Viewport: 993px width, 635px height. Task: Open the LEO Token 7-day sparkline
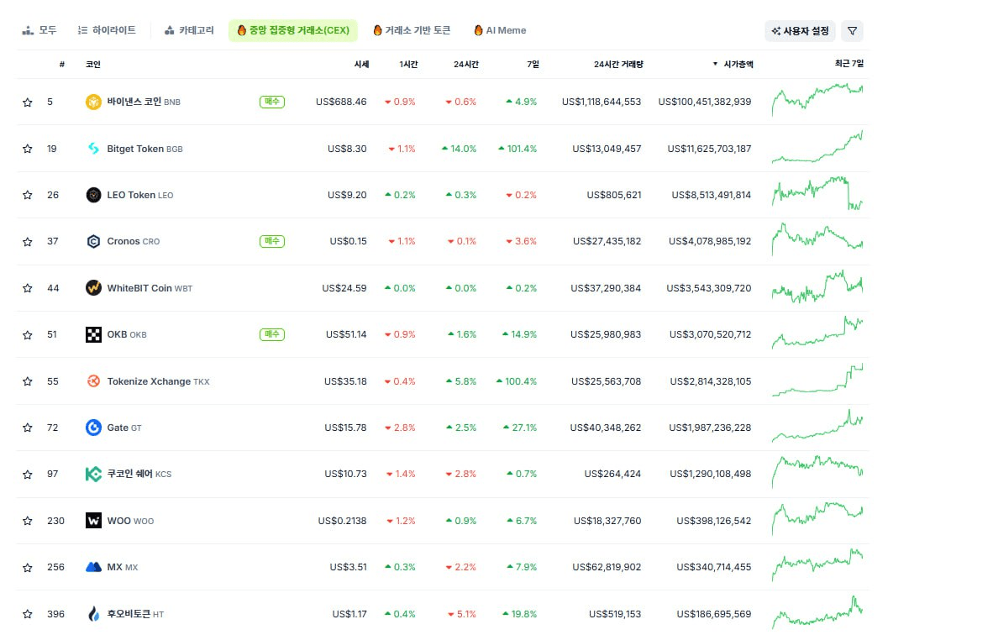point(817,193)
